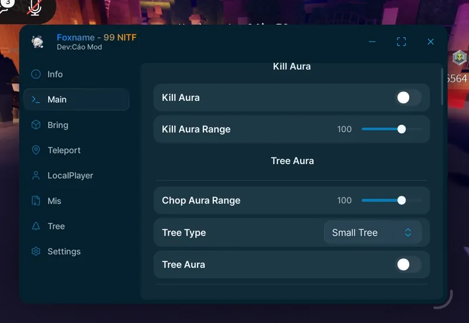Open the LocalPlayer tab
Image resolution: width=469 pixels, height=323 pixels.
click(70, 175)
